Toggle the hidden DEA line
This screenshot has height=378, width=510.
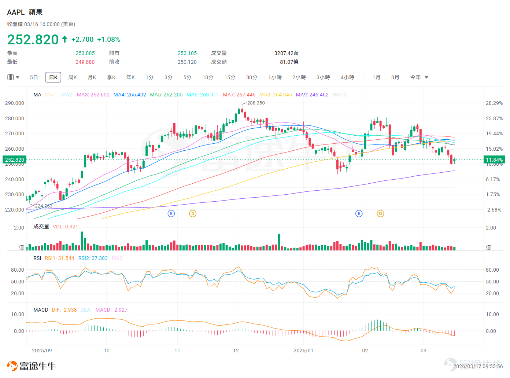pyautogui.click(x=86, y=310)
